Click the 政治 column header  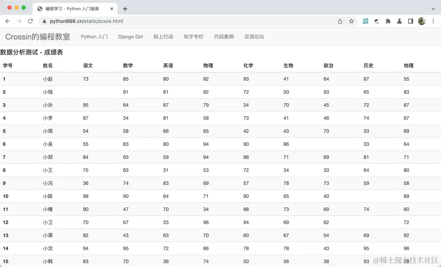coord(328,65)
